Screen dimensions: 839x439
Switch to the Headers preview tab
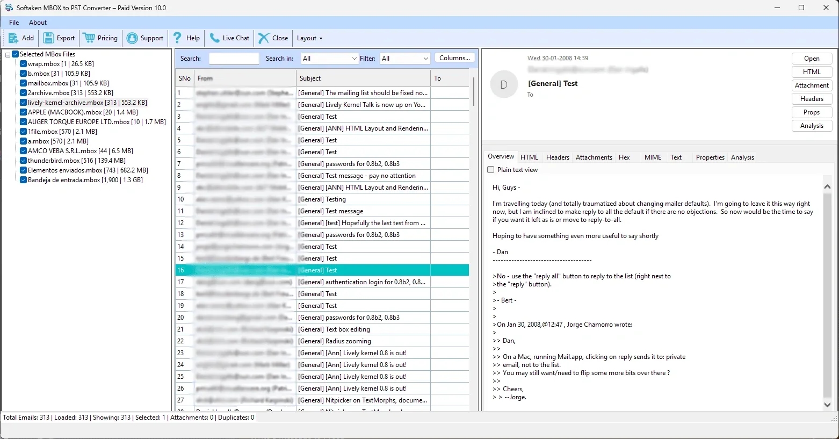click(x=558, y=157)
